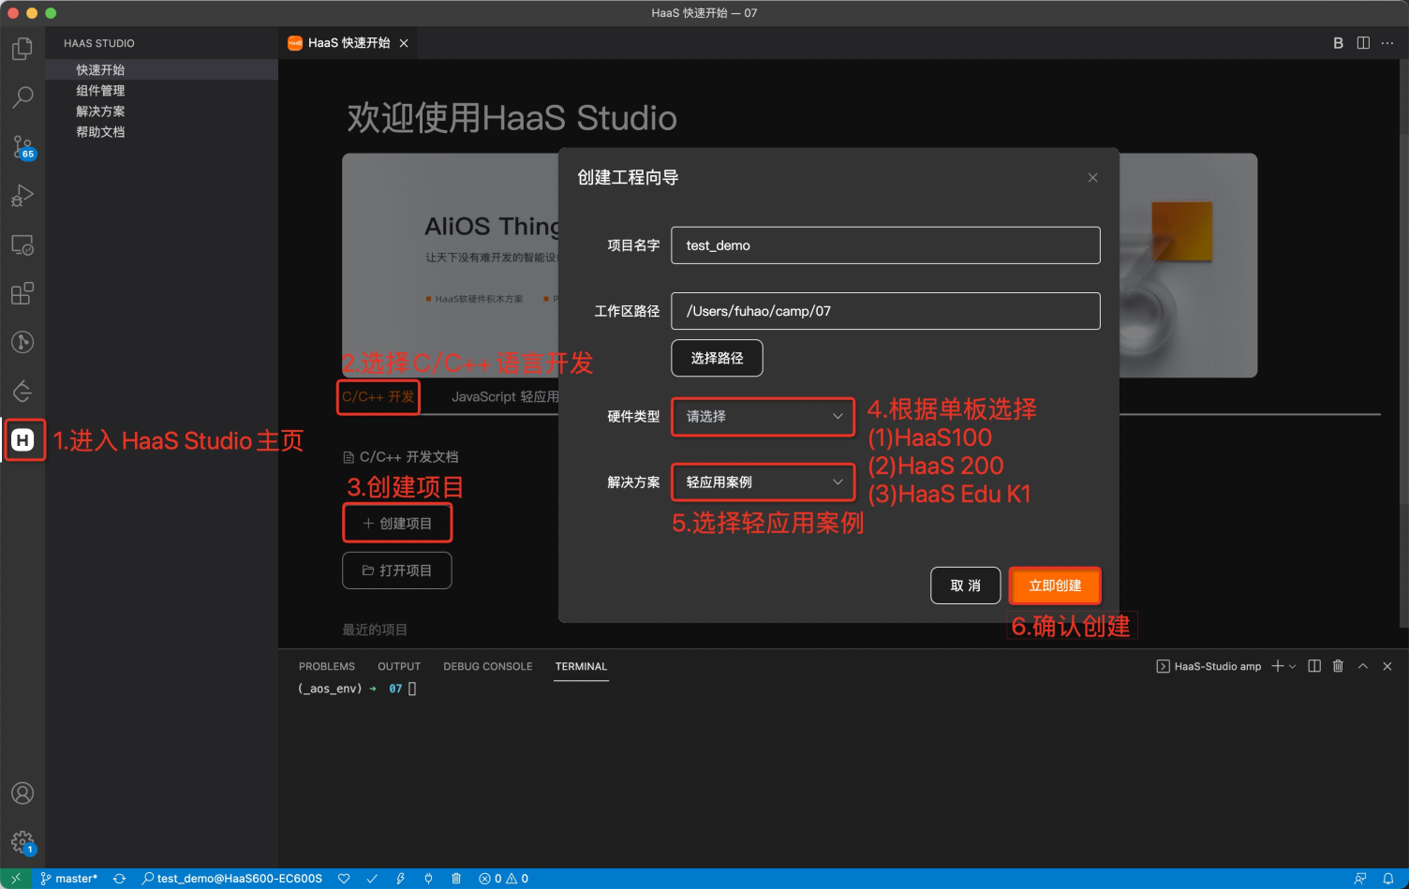
Task: Open C/C++ 开发文档 link
Action: tap(401, 457)
